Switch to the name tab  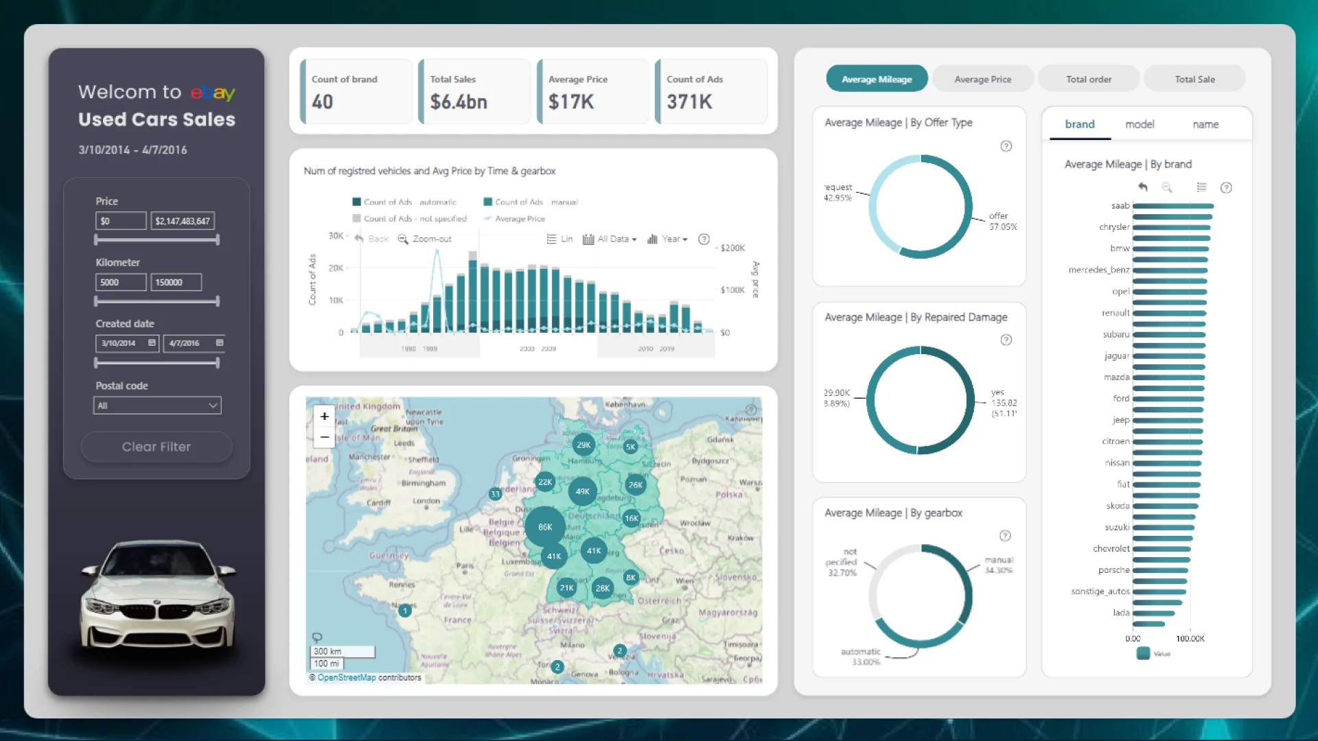(1205, 124)
